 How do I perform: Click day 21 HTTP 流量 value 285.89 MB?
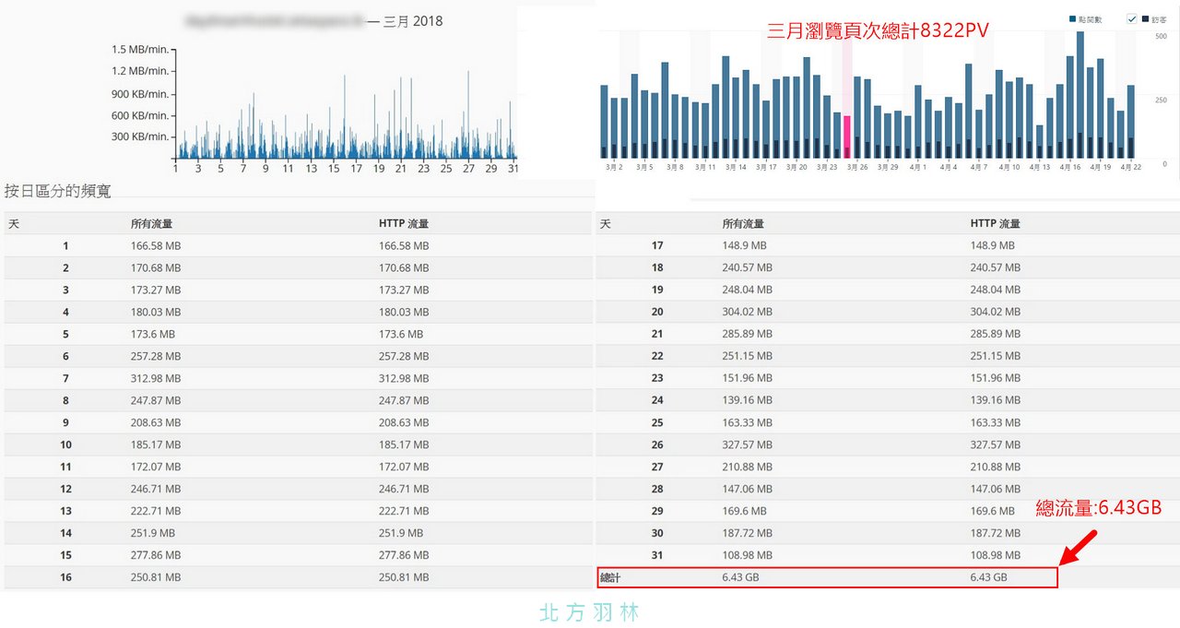(996, 334)
